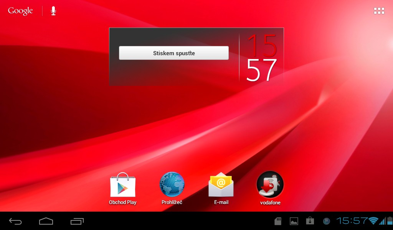
Task: Tap the Wi-Fi signal icon
Action: (x=373, y=221)
